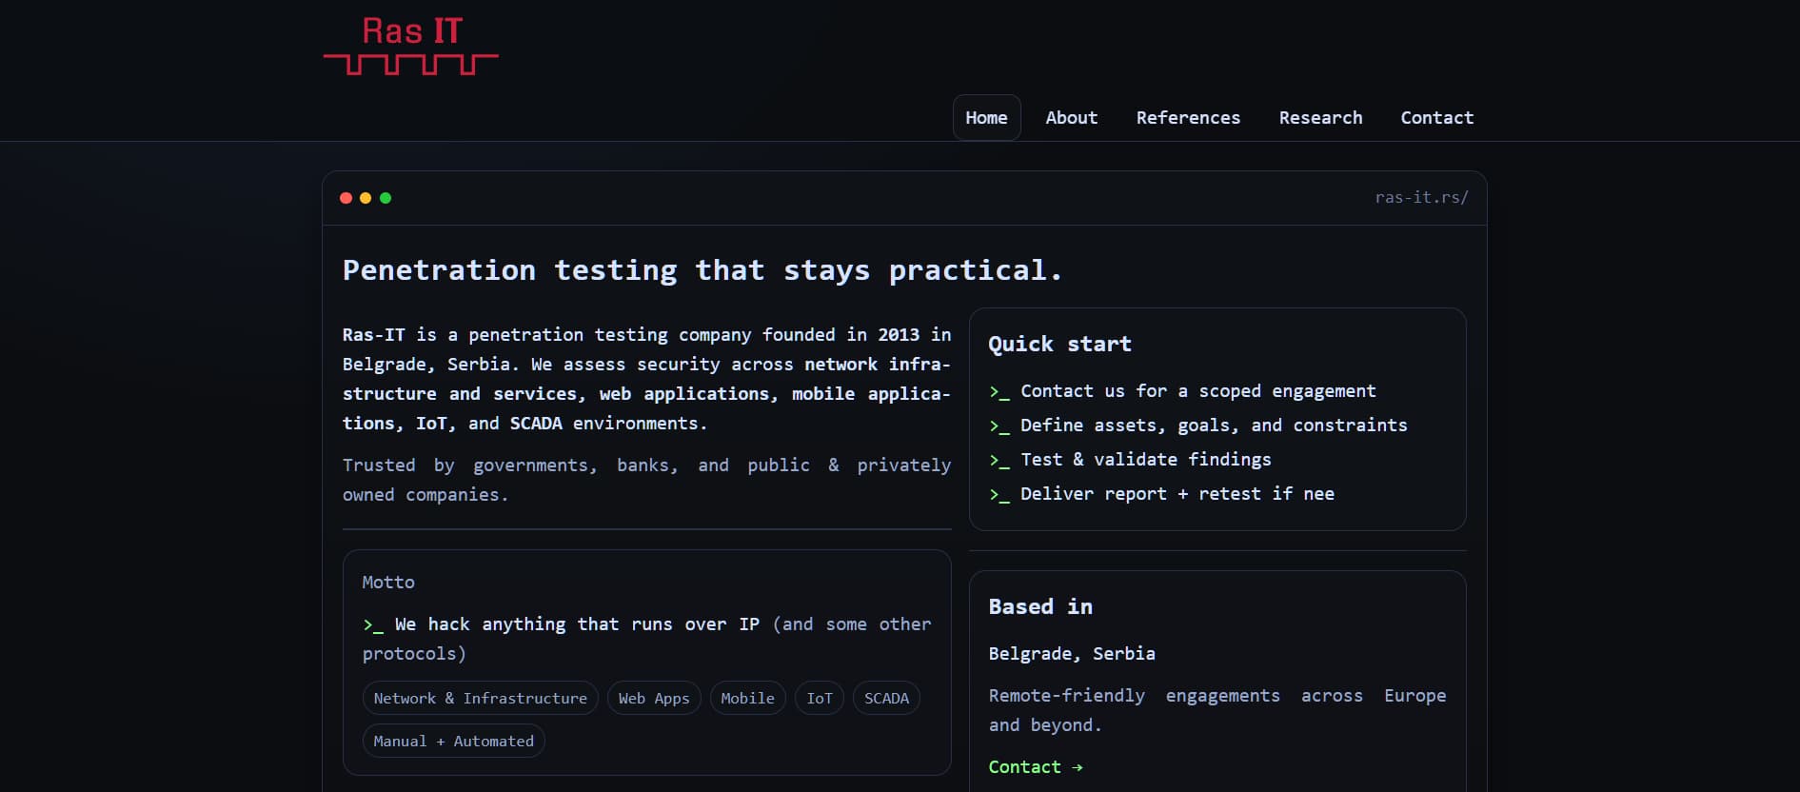
Task: Click the 'Remote-friendly engagements across Europe' text
Action: 1217,710
